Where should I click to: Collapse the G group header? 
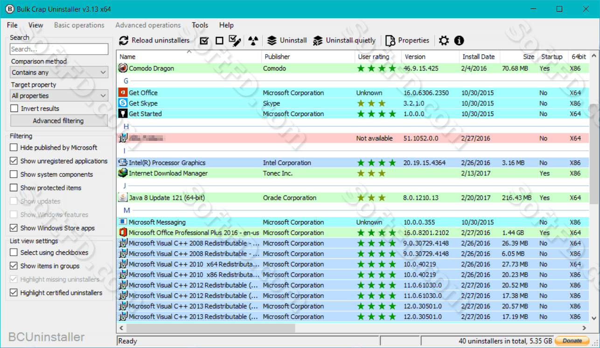tap(126, 81)
